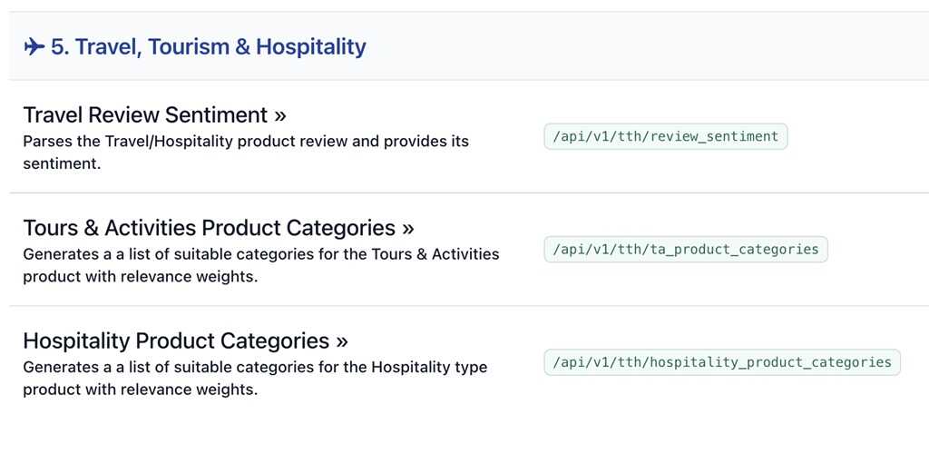Image resolution: width=929 pixels, height=454 pixels.
Task: Select the /api/v1/tth/hospitality_product_categories endpoint badge
Action: [721, 362]
